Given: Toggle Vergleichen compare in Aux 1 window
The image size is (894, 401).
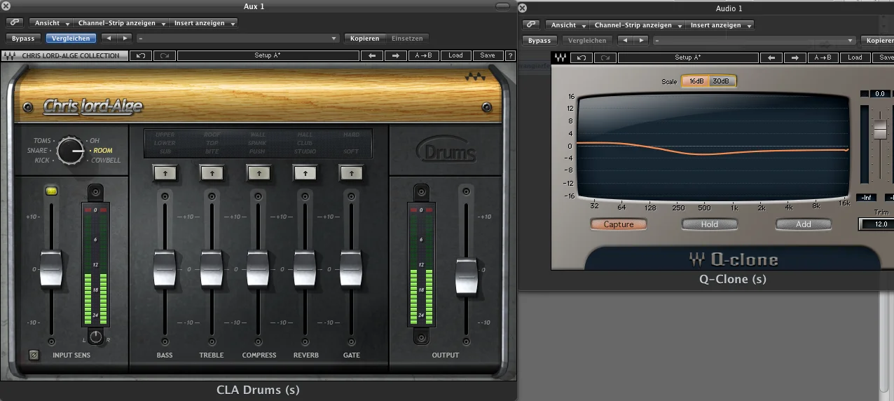Looking at the screenshot, I should (70, 38).
